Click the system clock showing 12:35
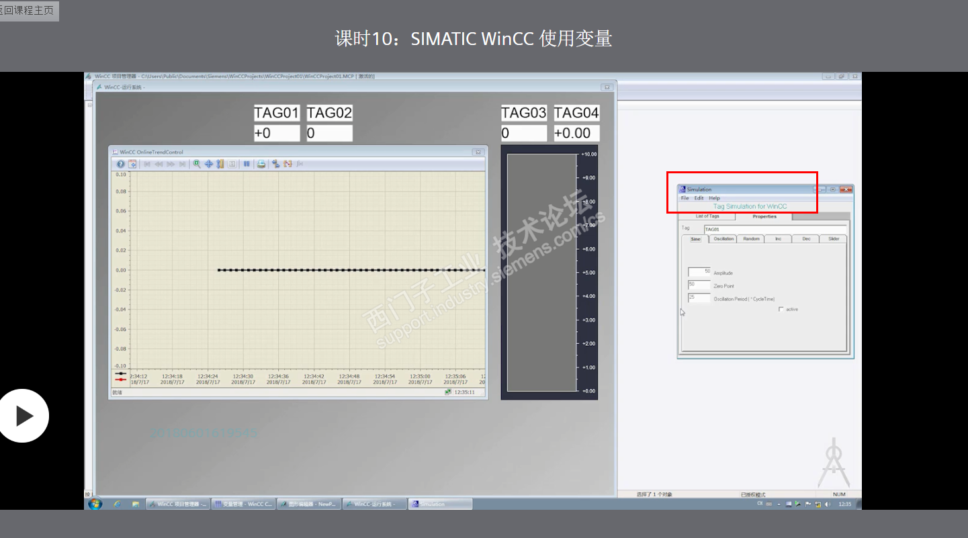The image size is (968, 538). point(845,504)
